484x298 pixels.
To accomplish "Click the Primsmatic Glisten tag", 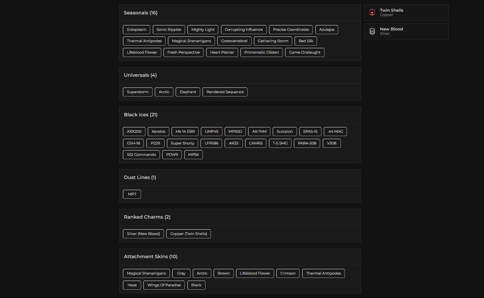I will [261, 52].
